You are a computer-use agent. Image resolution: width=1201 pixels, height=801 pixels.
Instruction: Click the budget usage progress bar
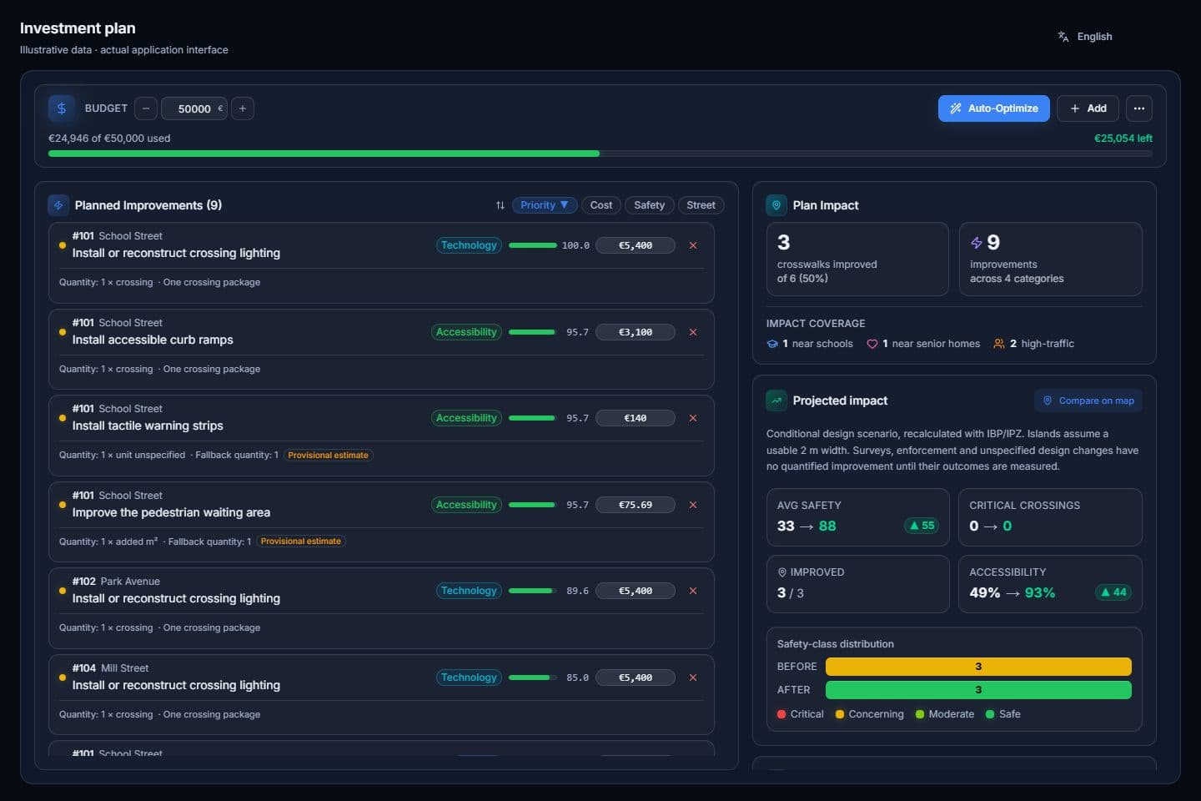point(600,154)
